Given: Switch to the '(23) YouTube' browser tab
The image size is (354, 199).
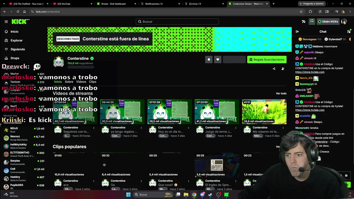Looking at the screenshot, I should 72,4.
